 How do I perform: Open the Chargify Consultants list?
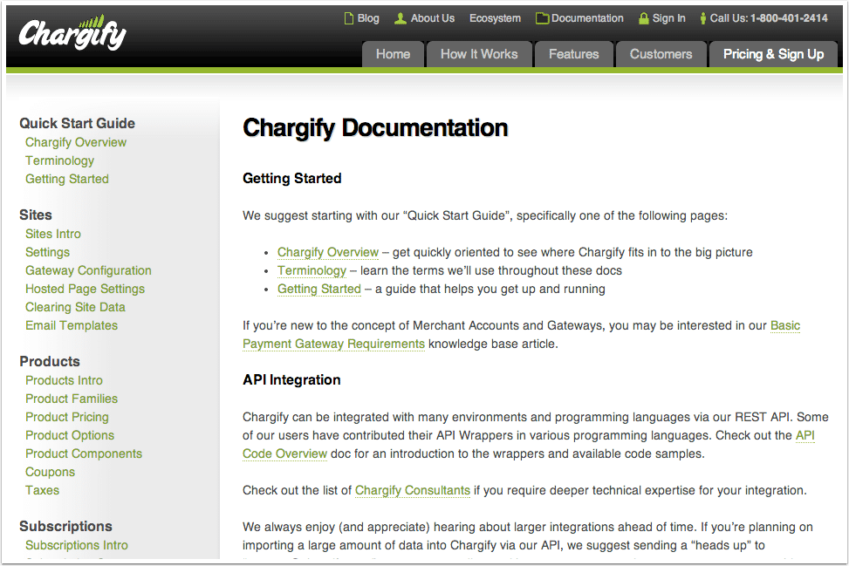pyautogui.click(x=412, y=490)
